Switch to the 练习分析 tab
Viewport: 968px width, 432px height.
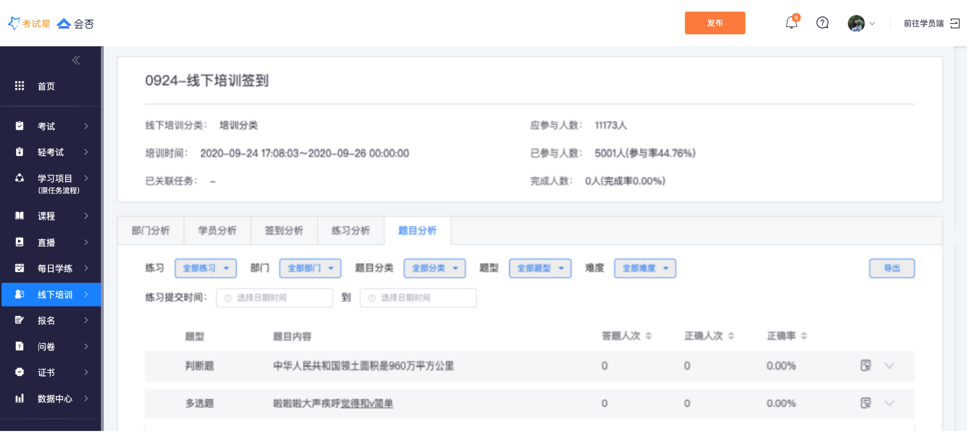[351, 230]
